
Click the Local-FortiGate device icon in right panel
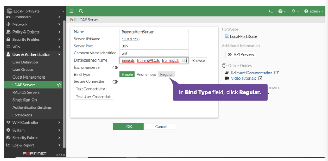(x=227, y=36)
